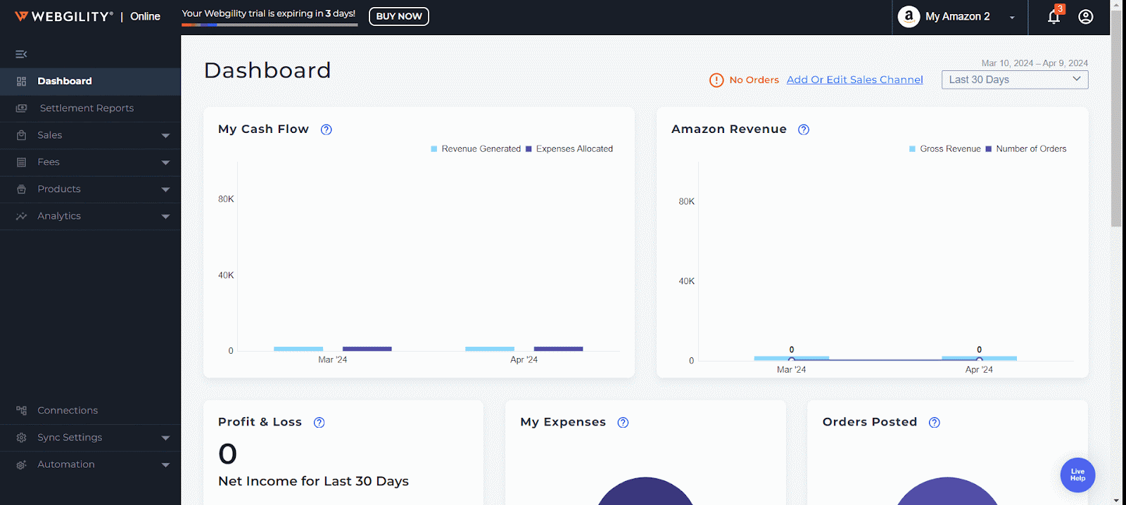Open the Live Help chat bubble
The width and height of the screenshot is (1126, 505).
coord(1077,475)
